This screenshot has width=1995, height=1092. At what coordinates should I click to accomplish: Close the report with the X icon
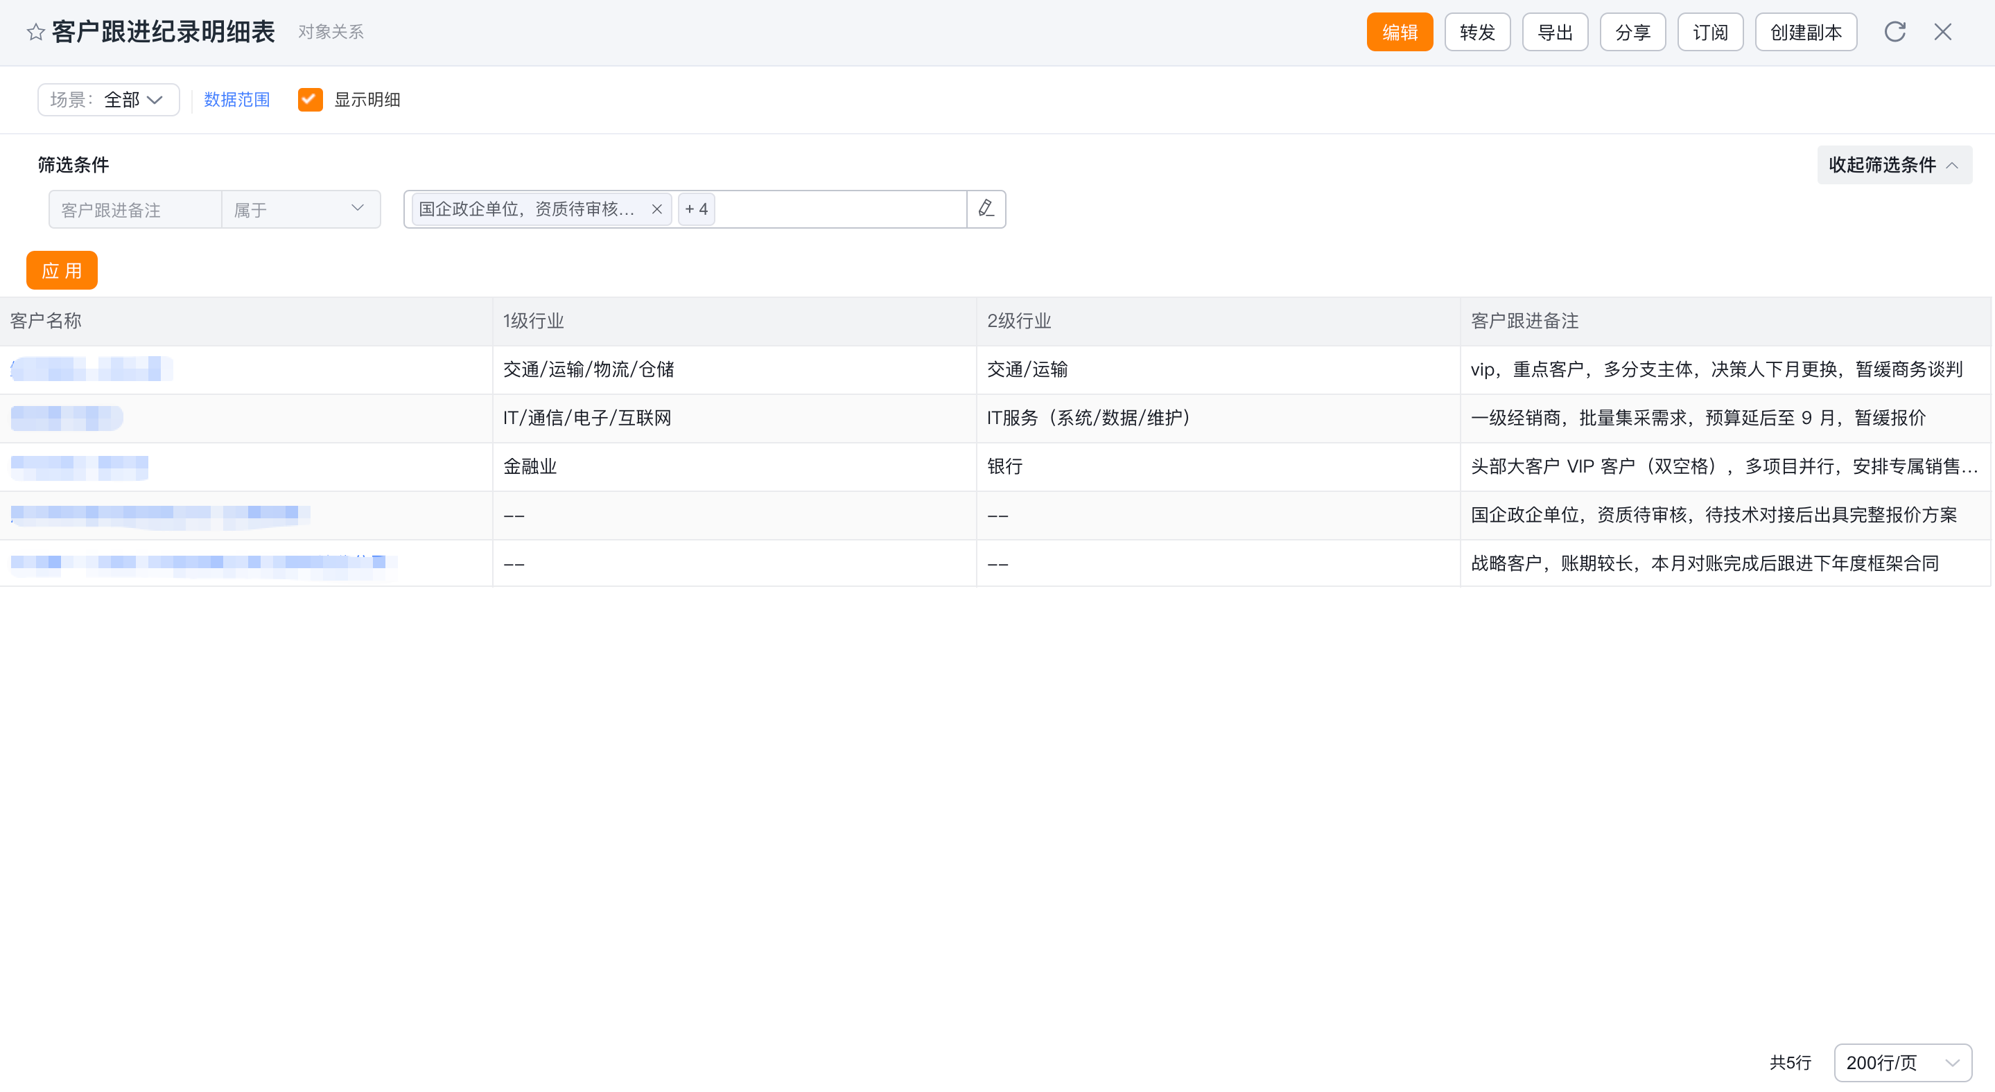pyautogui.click(x=1942, y=32)
